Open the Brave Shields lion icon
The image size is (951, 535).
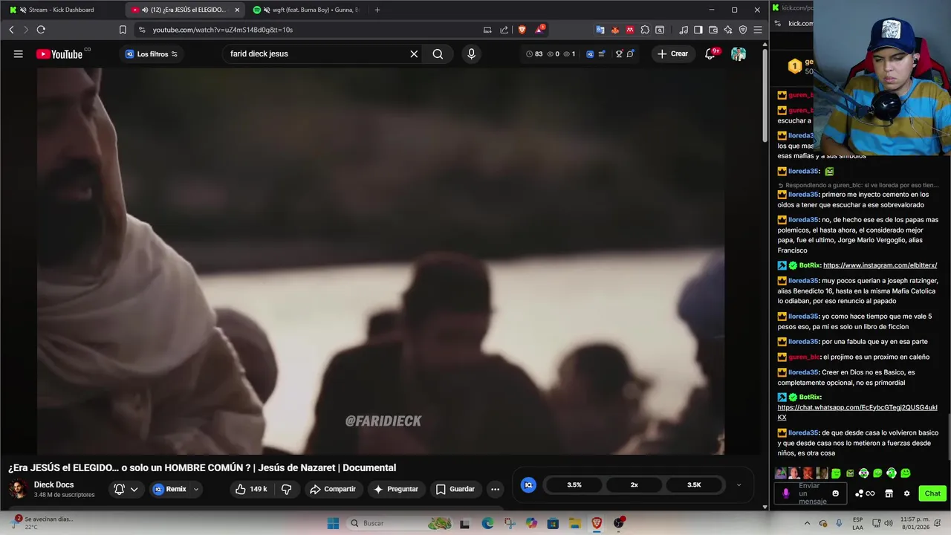click(x=522, y=30)
